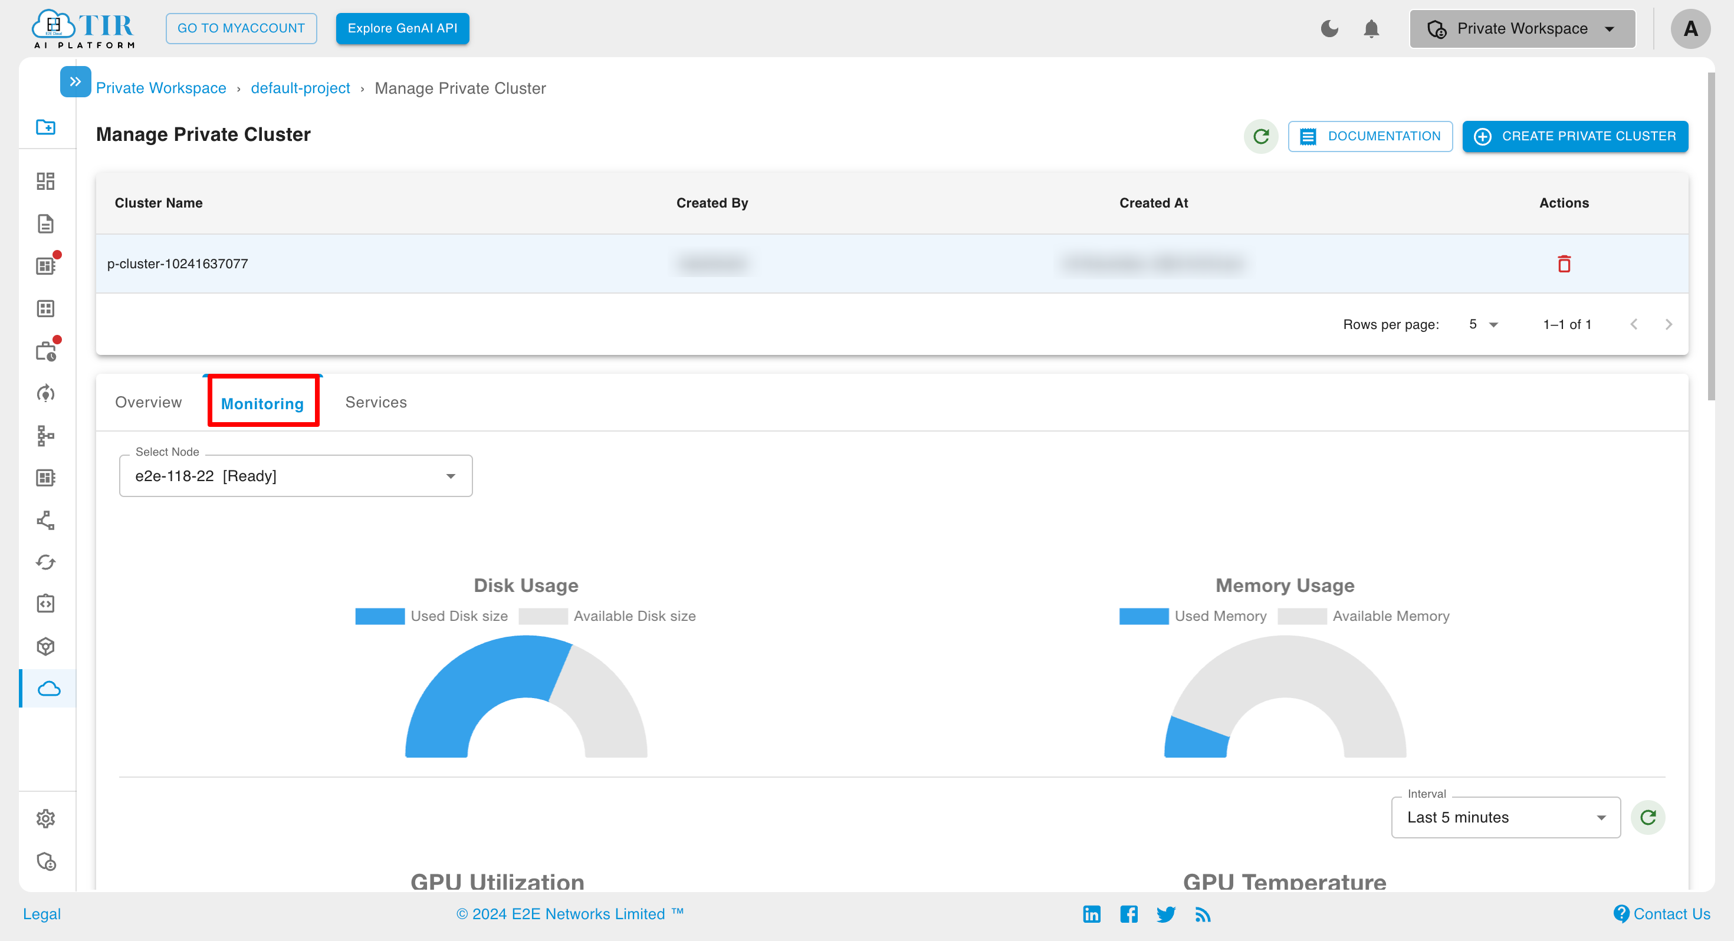
Task: Click the Created At column header
Action: pos(1154,203)
